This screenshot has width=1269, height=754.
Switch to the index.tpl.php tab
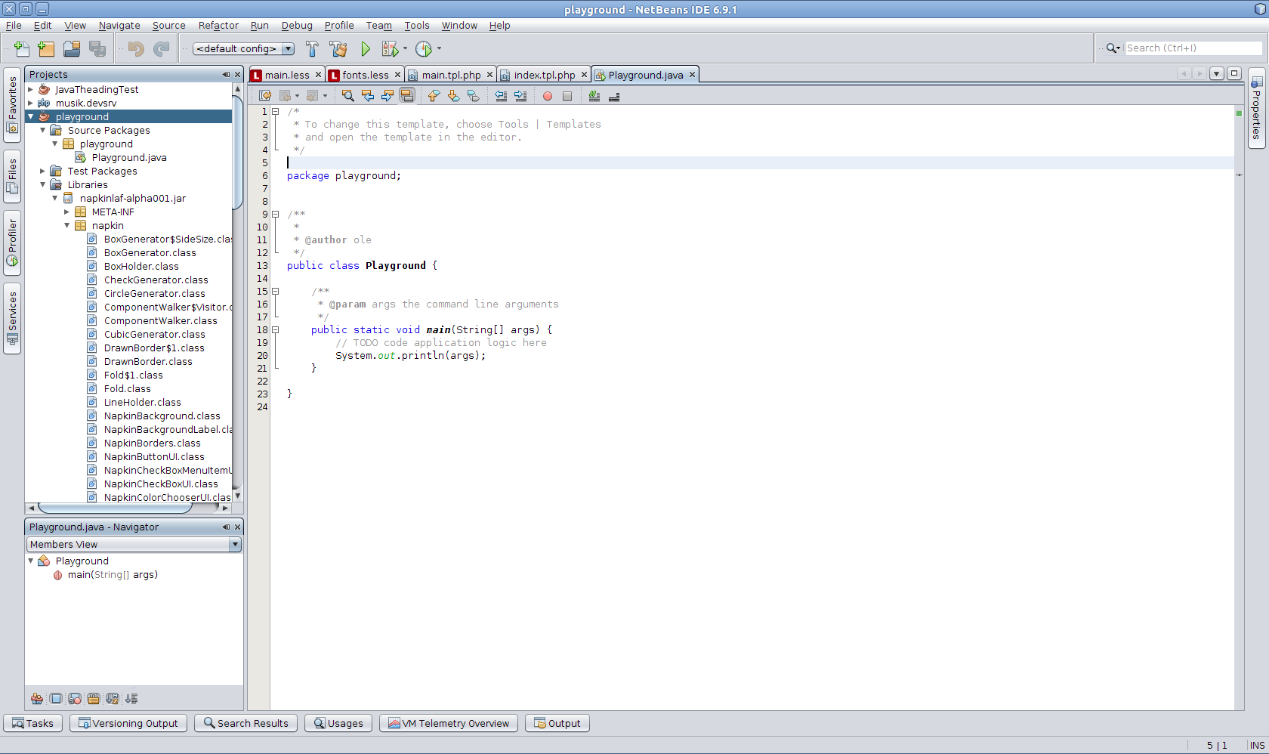[x=544, y=75]
